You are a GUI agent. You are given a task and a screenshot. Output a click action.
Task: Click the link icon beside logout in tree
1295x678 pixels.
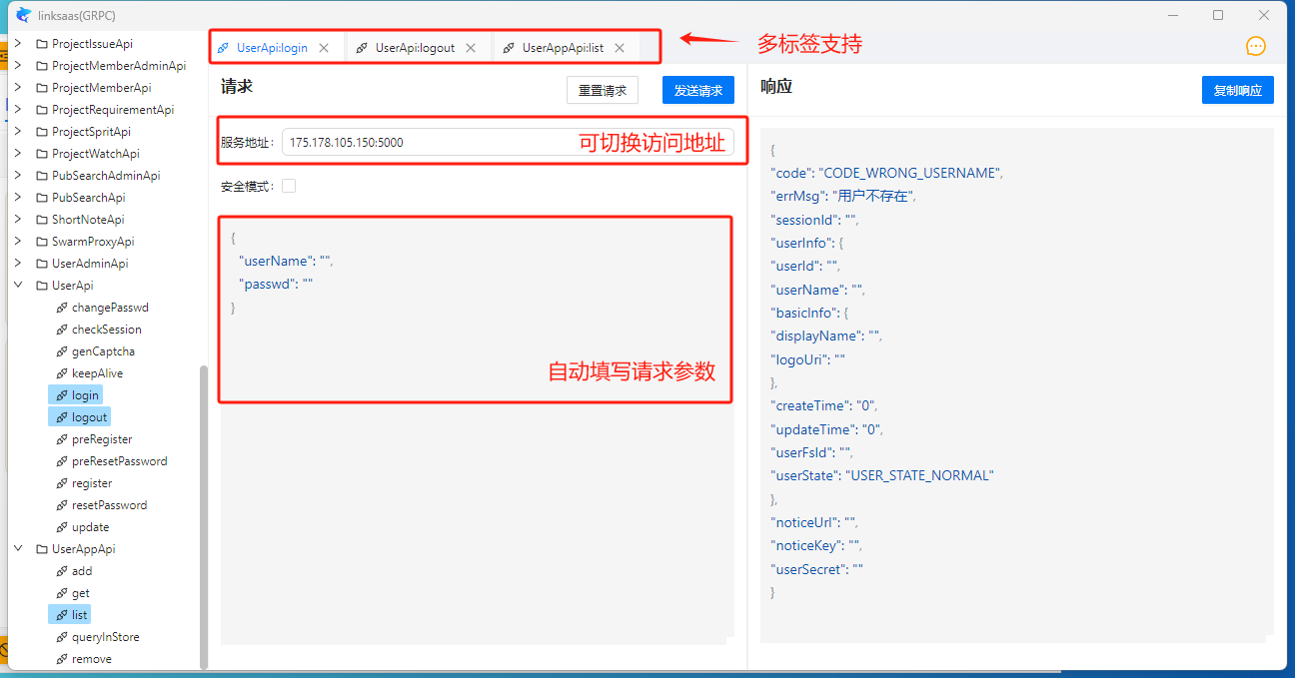click(62, 417)
